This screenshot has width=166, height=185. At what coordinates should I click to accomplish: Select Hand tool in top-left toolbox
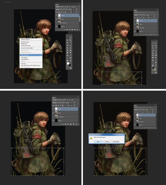(x=68, y=61)
